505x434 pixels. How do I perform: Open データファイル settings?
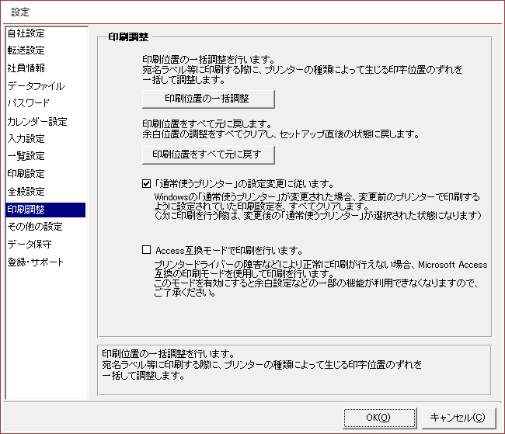pos(36,86)
